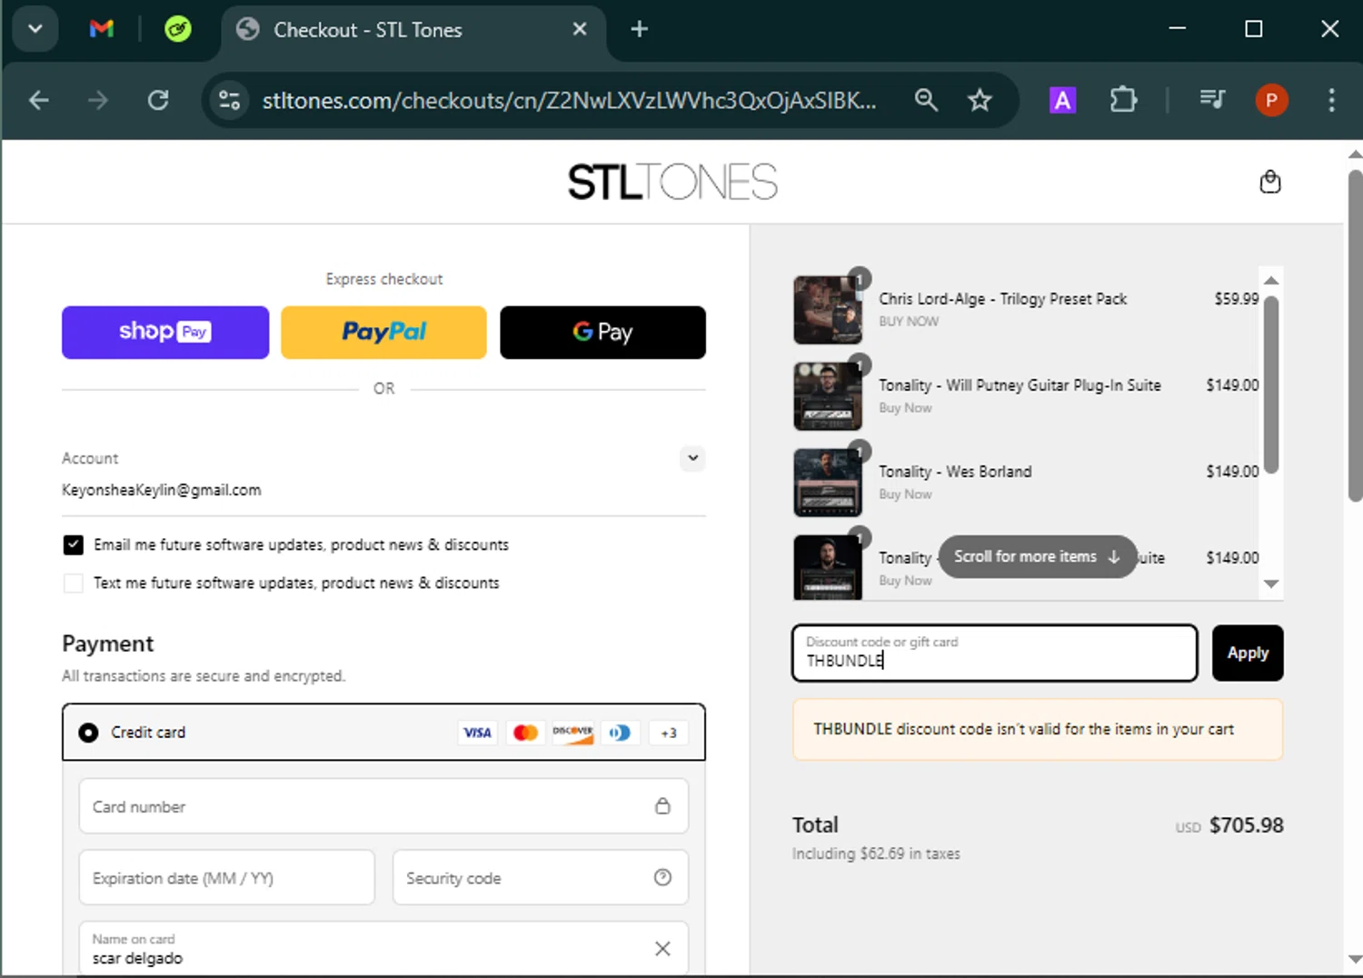Click the cart items scrollbar thumb
The image size is (1363, 978).
1271,384
